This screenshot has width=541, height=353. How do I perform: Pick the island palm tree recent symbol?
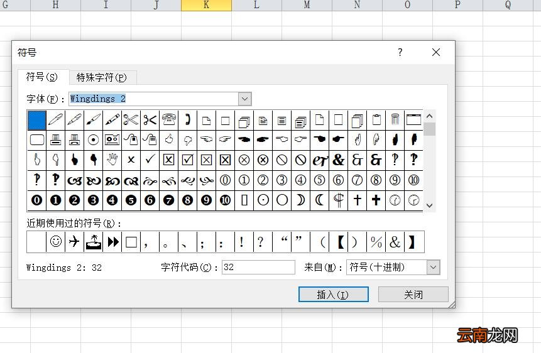click(x=93, y=242)
